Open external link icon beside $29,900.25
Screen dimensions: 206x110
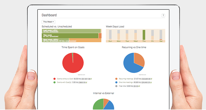(151, 83)
